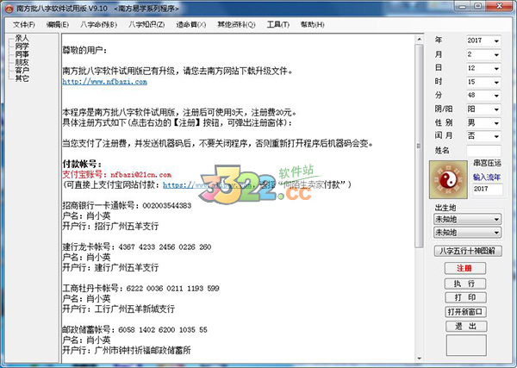
Task: Open the Alipay website payment link
Action: pyautogui.click(x=208, y=185)
